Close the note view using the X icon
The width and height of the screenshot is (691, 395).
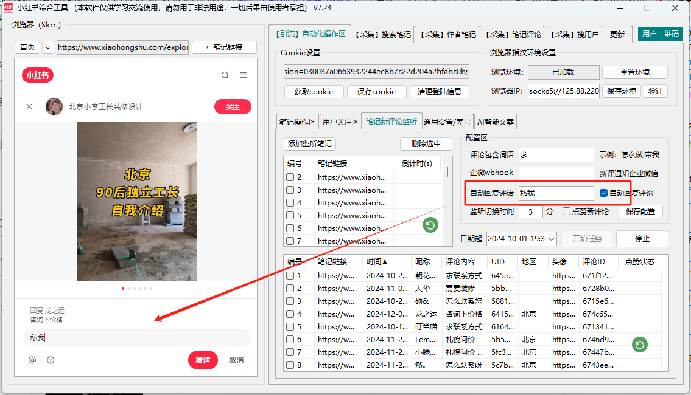tap(29, 106)
